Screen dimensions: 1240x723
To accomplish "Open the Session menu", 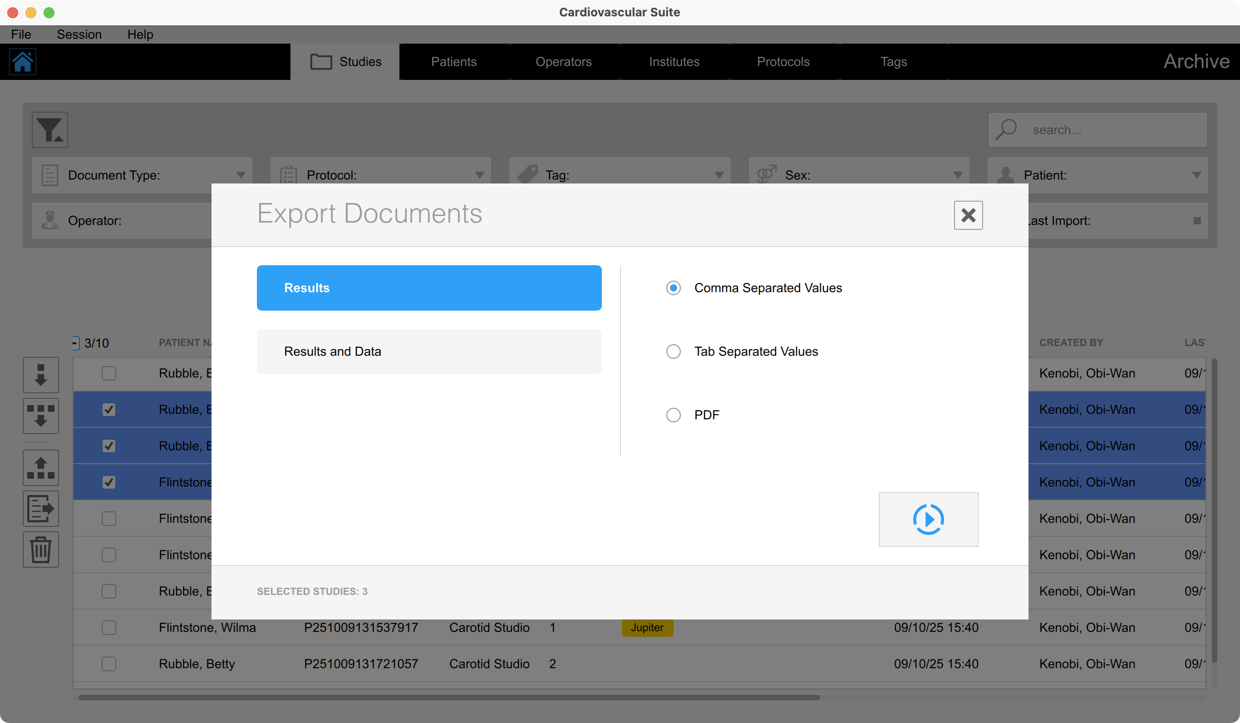I will coord(79,34).
